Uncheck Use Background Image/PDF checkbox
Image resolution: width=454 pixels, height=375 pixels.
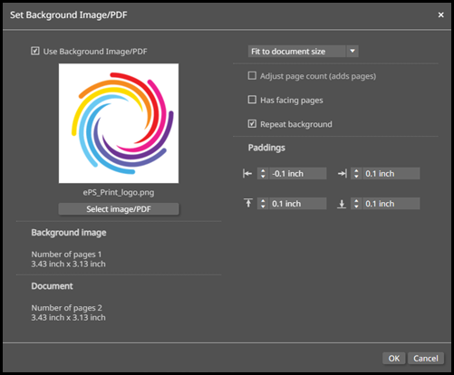[35, 51]
